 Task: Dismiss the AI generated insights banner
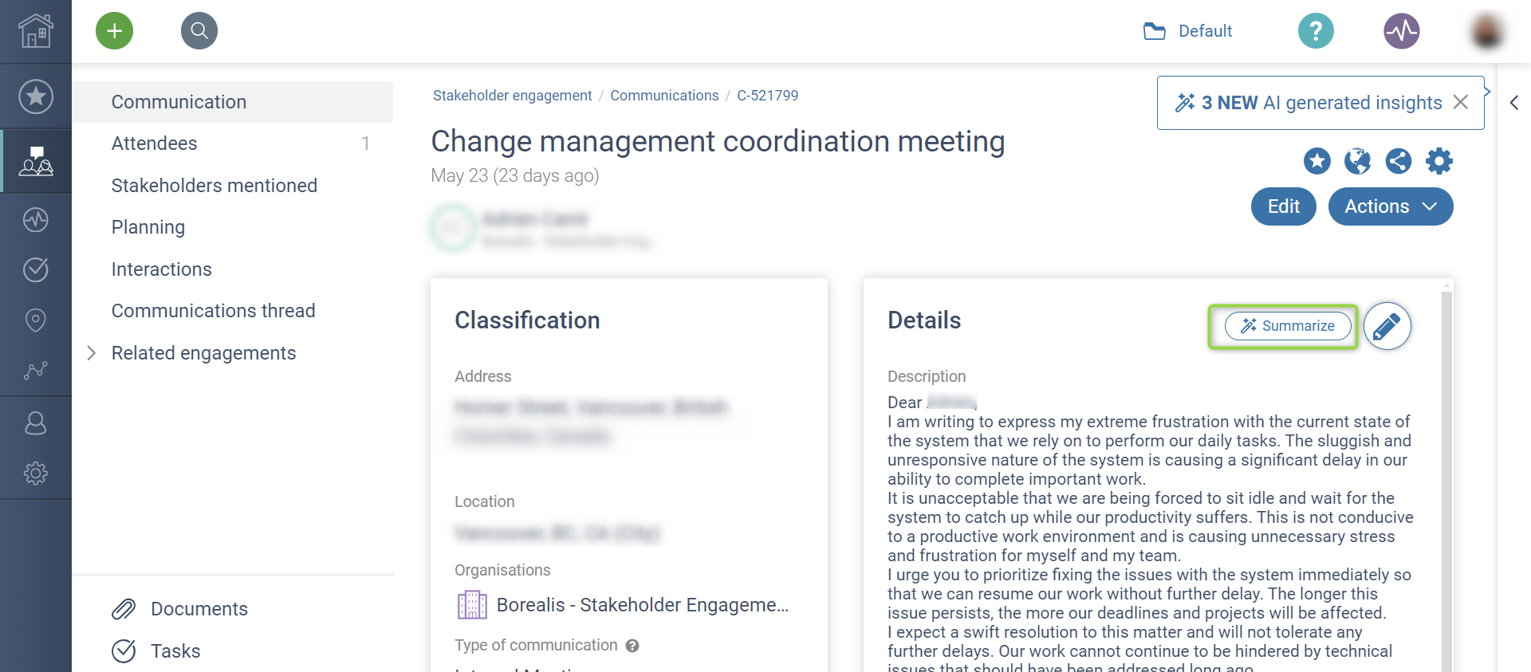tap(1461, 102)
